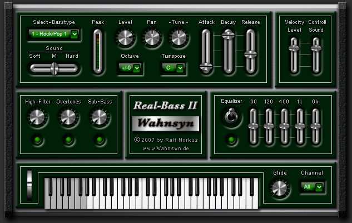Toggle the High-Filter green LED button
The image size is (352, 223).
pyautogui.click(x=37, y=140)
